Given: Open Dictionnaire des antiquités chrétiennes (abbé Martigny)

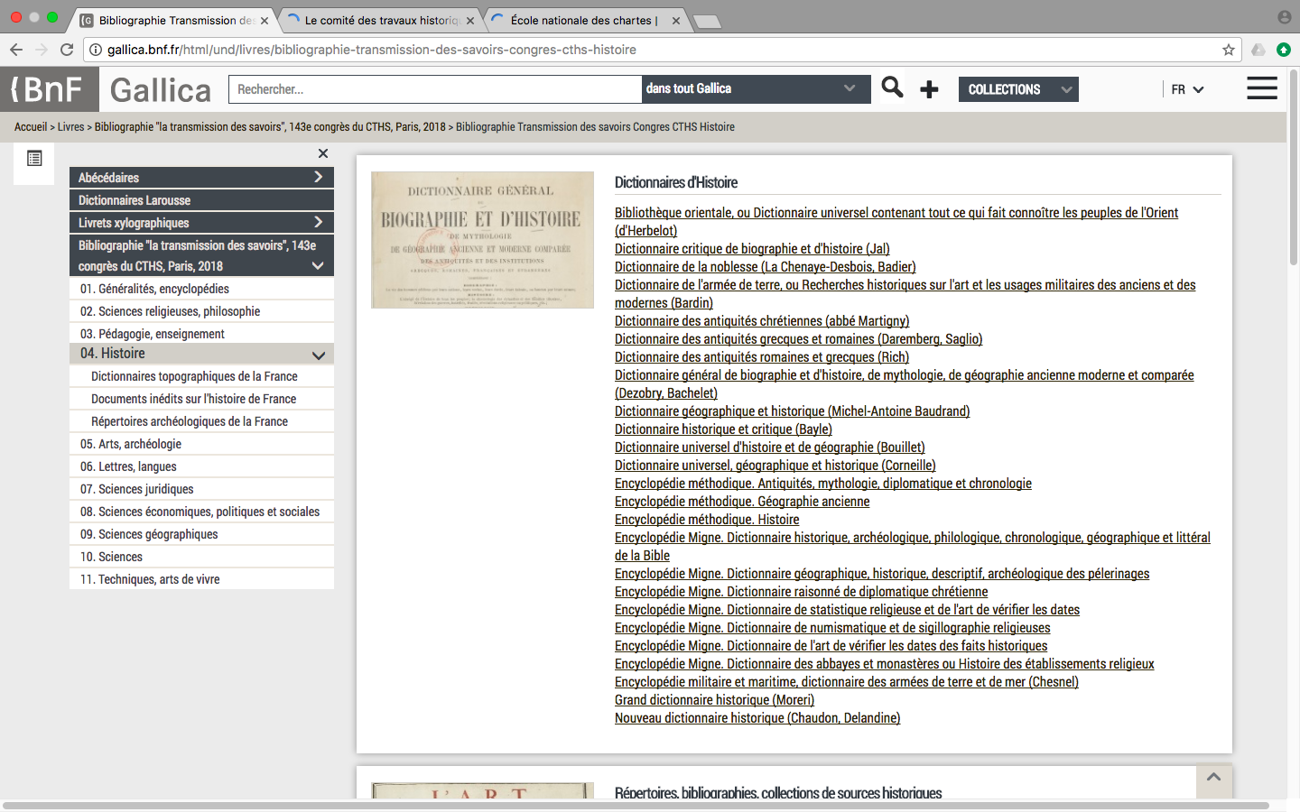Looking at the screenshot, I should pyautogui.click(x=762, y=321).
